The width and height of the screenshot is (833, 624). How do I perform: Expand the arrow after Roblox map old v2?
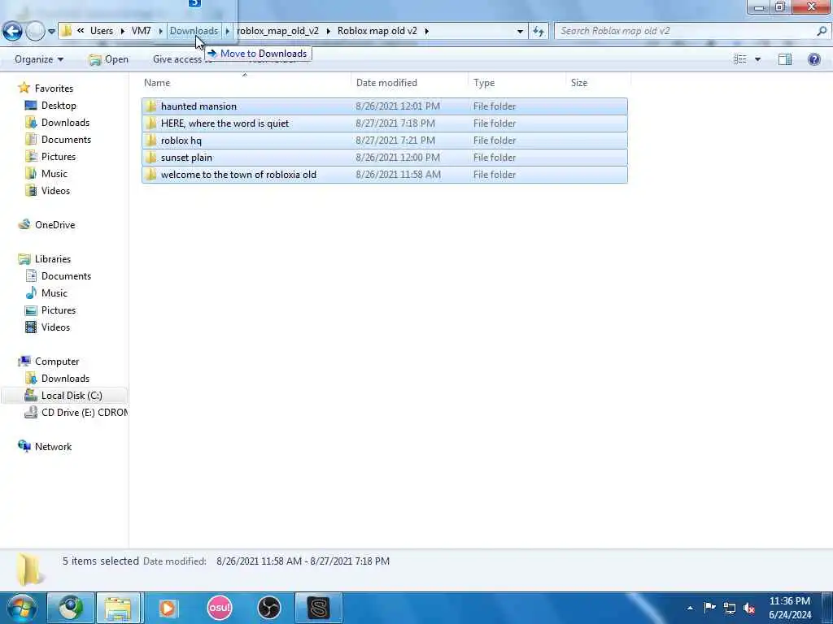coord(426,31)
